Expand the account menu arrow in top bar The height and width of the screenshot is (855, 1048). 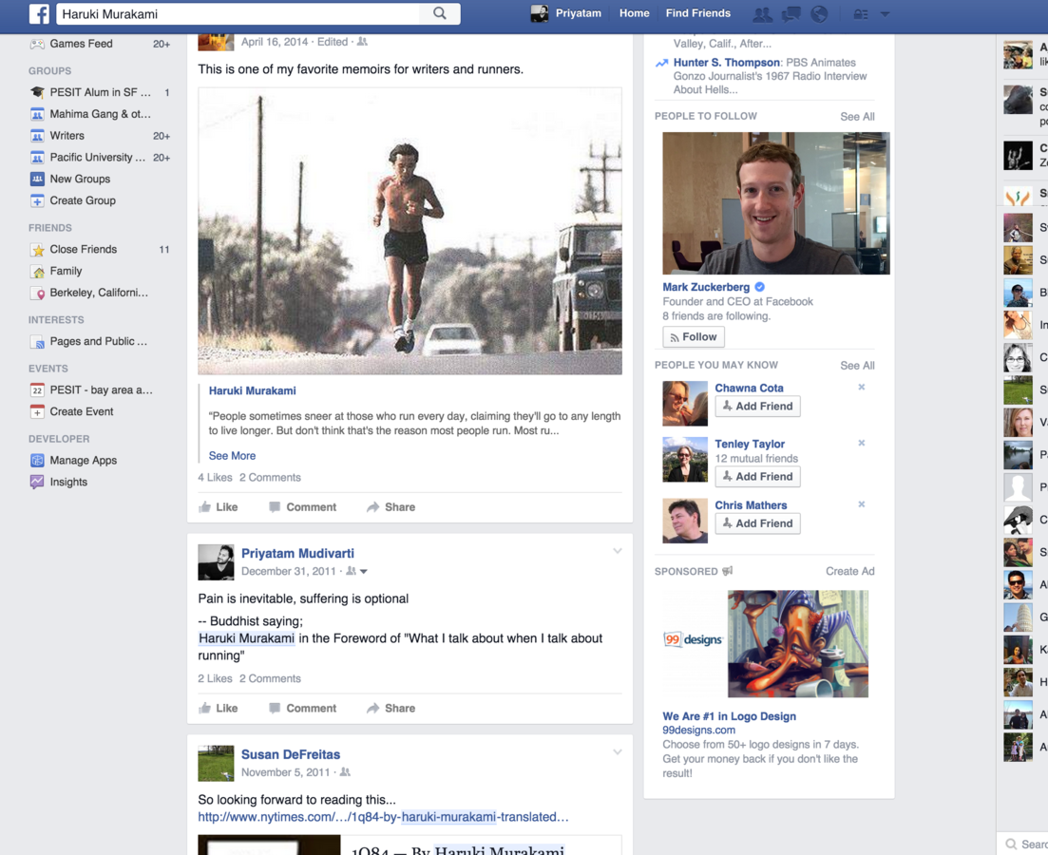tap(885, 14)
